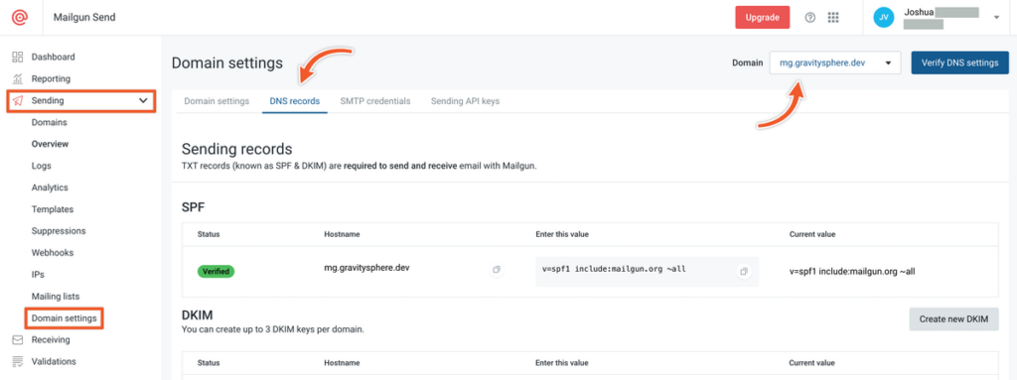Click the SPF table Status column header
The width and height of the screenshot is (1017, 380).
click(209, 234)
